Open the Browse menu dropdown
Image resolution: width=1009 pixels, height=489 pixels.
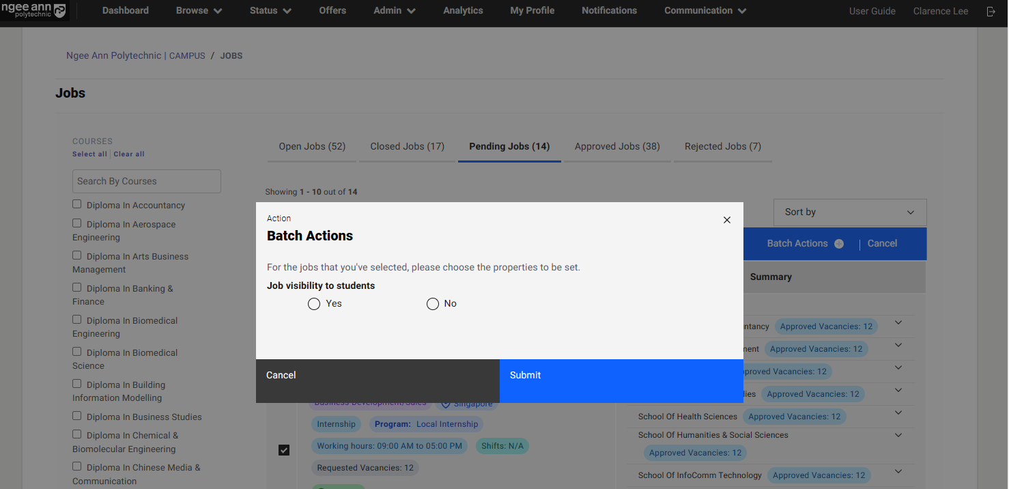[199, 11]
